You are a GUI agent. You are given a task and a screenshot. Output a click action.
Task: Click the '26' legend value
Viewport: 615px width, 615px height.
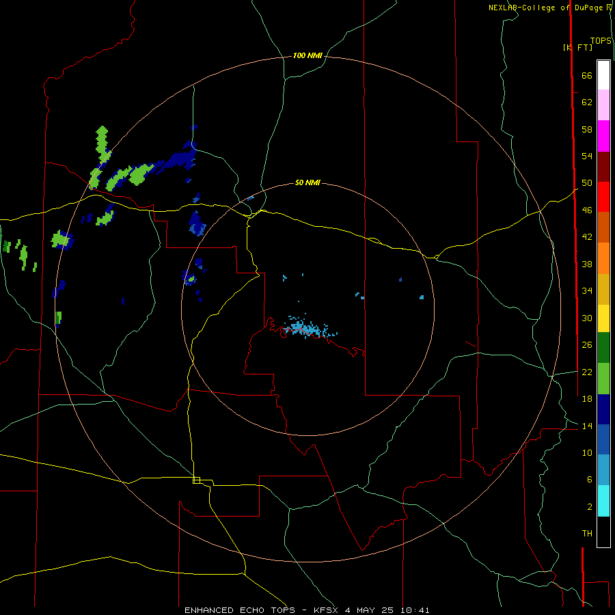pyautogui.click(x=587, y=345)
